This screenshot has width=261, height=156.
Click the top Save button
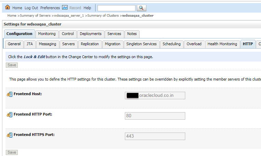pyautogui.click(x=12, y=65)
